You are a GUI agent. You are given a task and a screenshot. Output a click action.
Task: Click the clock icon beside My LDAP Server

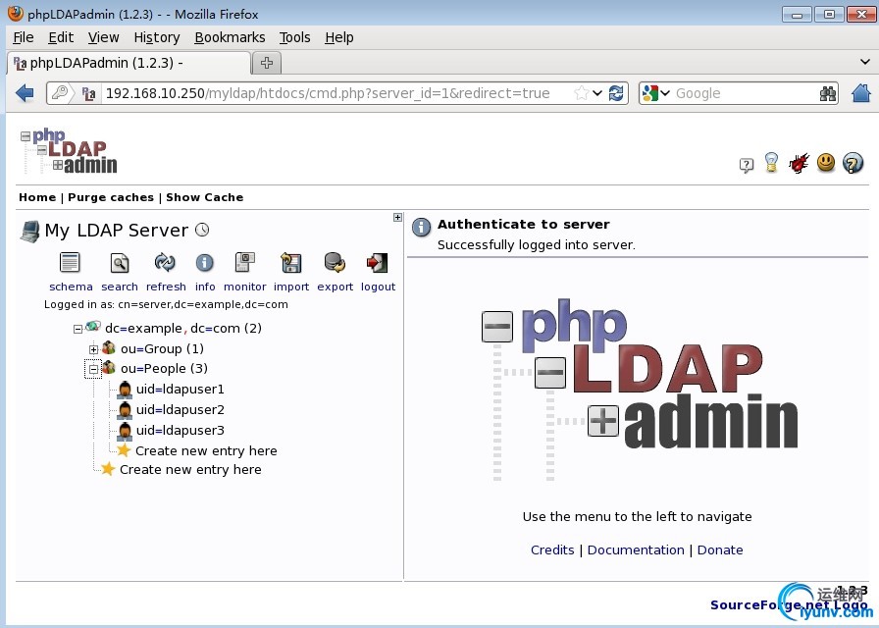[x=202, y=230]
